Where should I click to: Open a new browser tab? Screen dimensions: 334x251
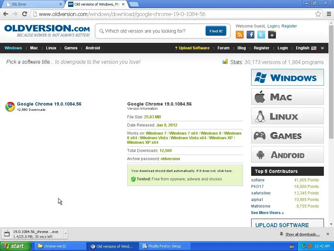tap(134, 4)
